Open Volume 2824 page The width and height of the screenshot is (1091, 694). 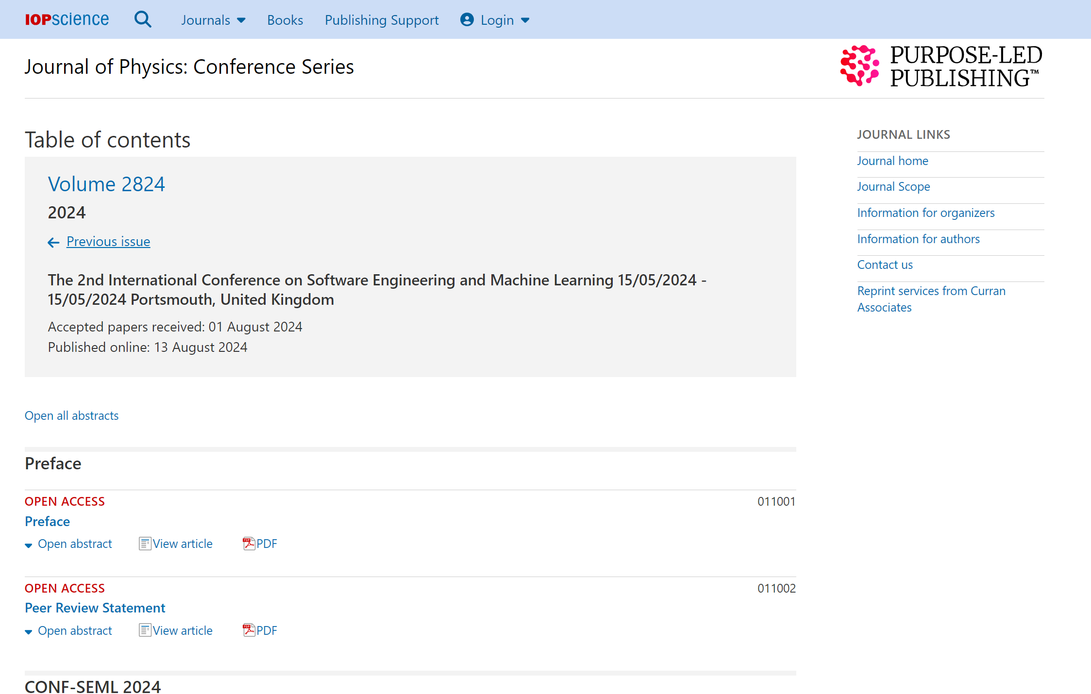pyautogui.click(x=106, y=184)
